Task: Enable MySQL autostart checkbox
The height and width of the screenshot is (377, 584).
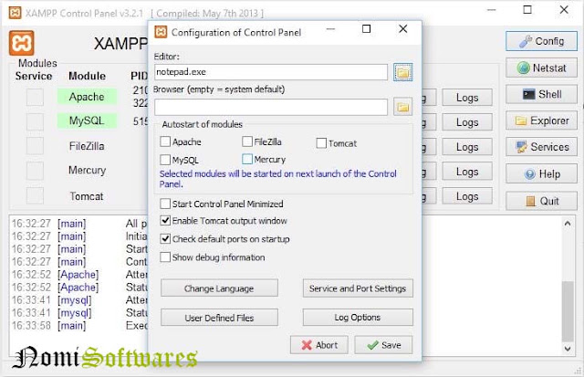Action: [x=165, y=160]
